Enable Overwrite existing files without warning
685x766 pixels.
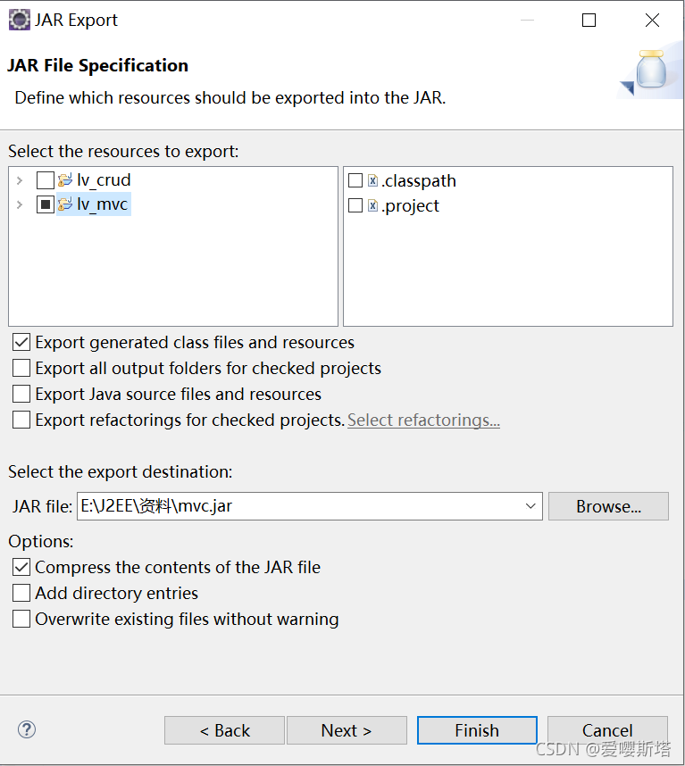[21, 619]
